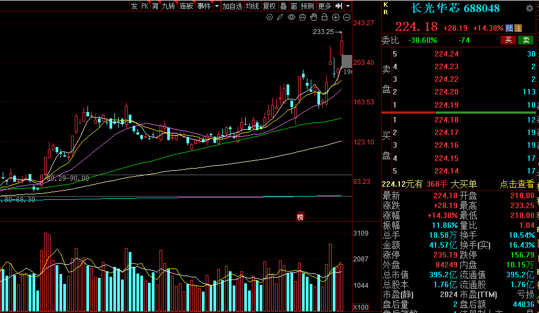Open the 更多 menu

click(x=324, y=6)
